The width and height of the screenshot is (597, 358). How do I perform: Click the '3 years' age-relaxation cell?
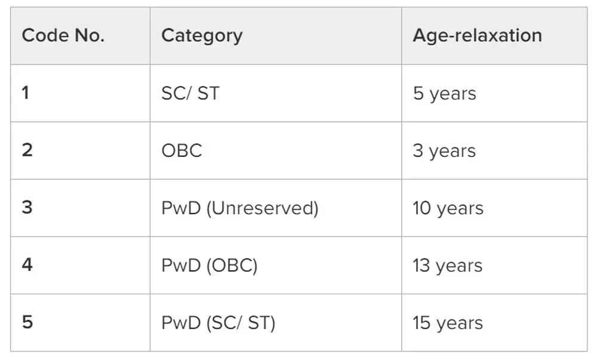444,151
